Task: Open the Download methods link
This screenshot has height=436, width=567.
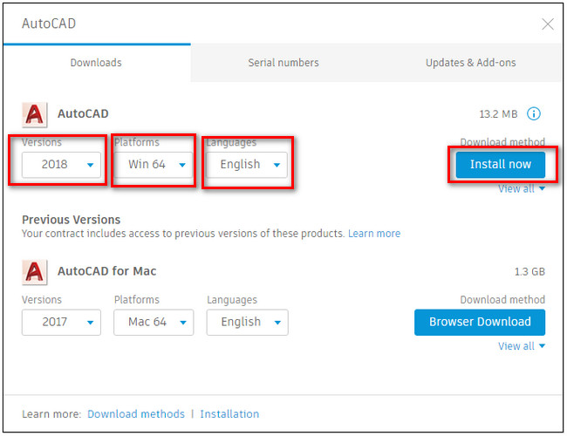Action: click(x=136, y=414)
